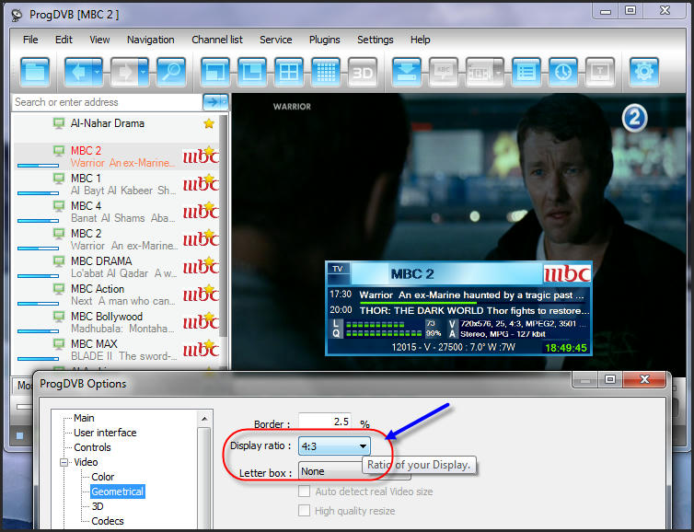The image size is (694, 532).
Task: Open the Settings menu
Action: [x=376, y=40]
